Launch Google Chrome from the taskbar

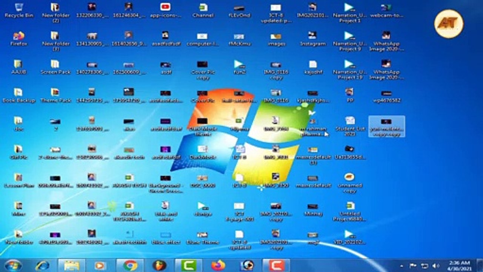pos(130,265)
